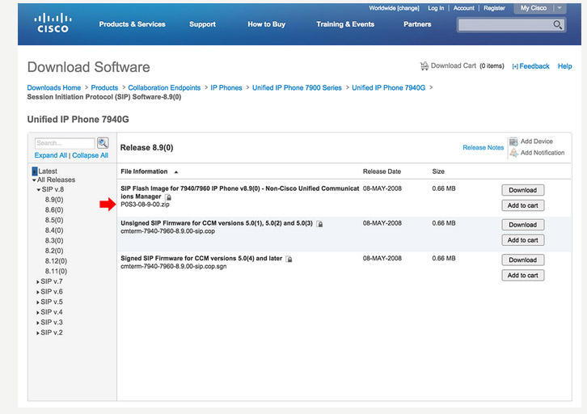The image size is (587, 414).
Task: Click the Expand All link
Action: (51, 155)
